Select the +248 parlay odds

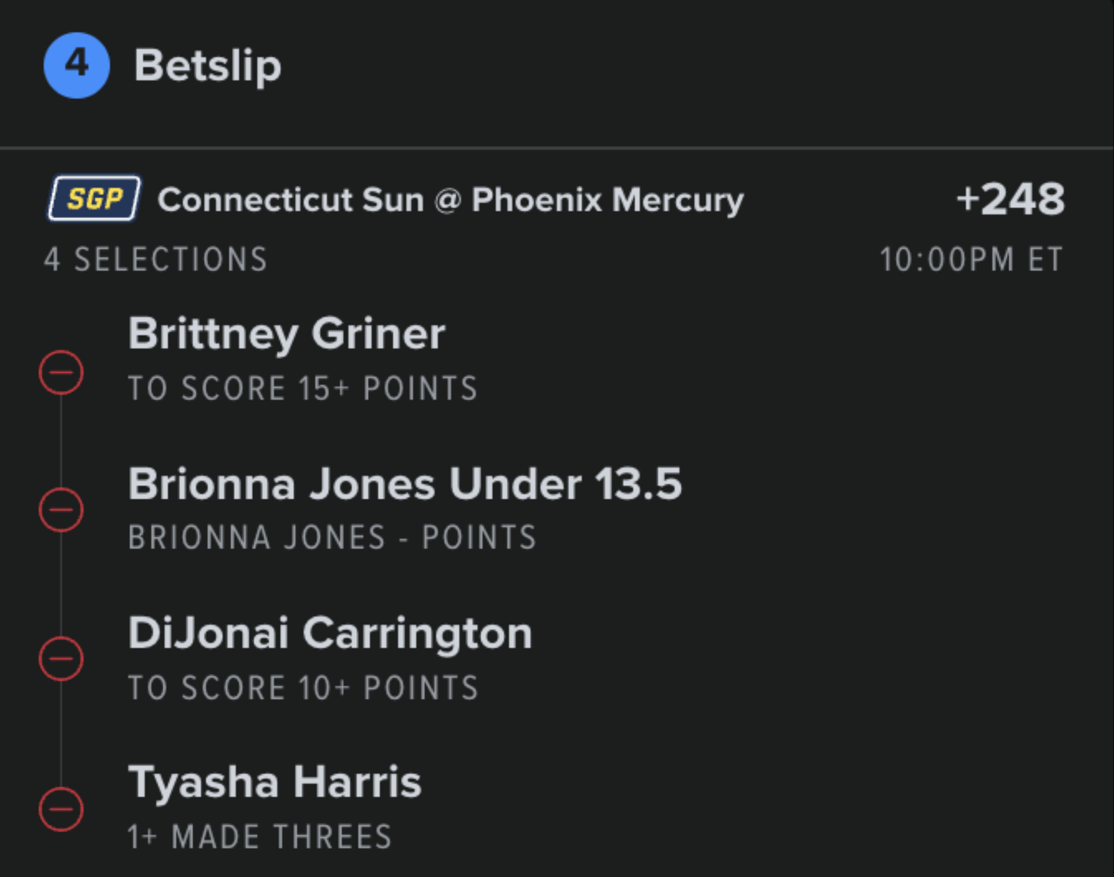[x=1010, y=199]
